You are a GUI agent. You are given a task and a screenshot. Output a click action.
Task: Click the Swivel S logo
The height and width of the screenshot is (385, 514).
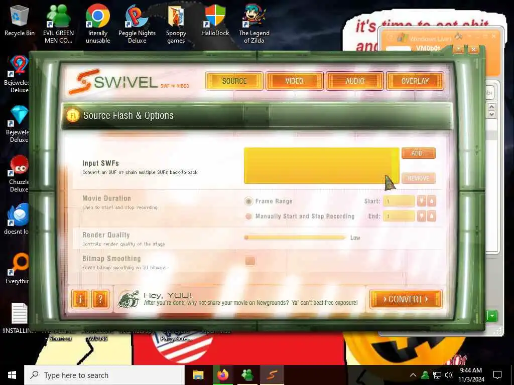click(x=84, y=81)
